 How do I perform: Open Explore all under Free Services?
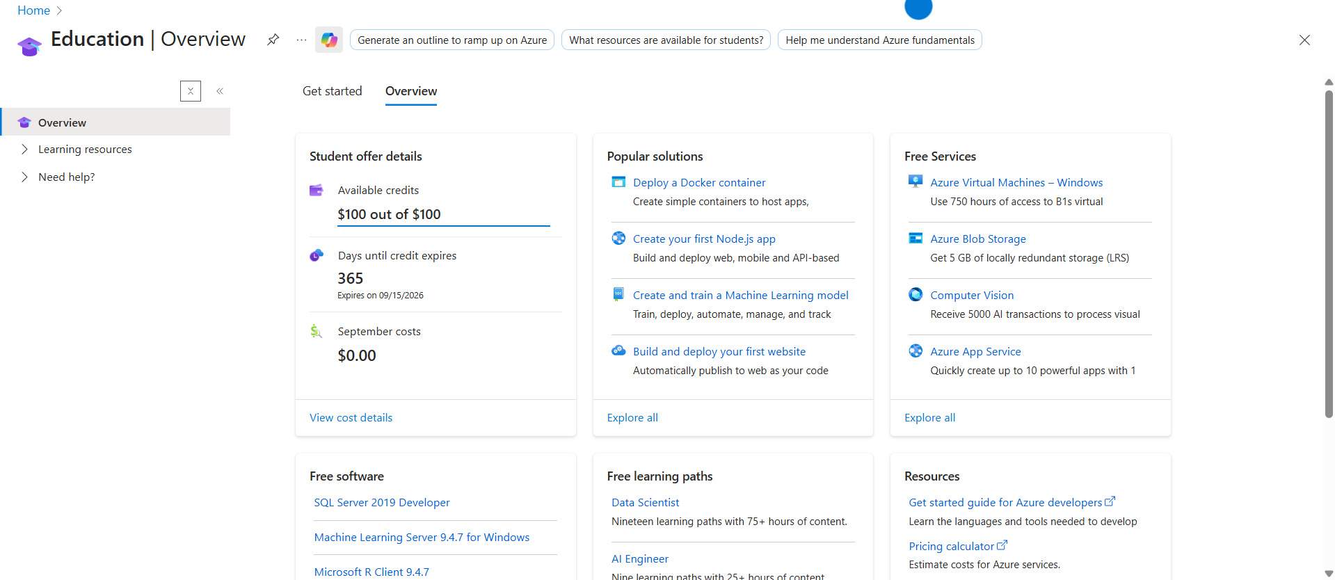coord(929,418)
